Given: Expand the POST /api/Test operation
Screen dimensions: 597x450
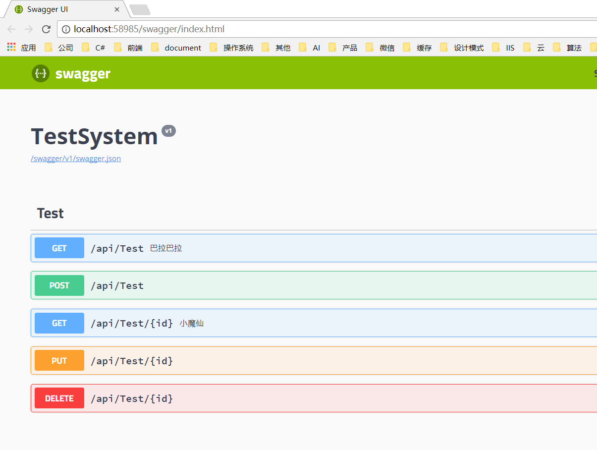Looking at the screenshot, I should coord(314,285).
